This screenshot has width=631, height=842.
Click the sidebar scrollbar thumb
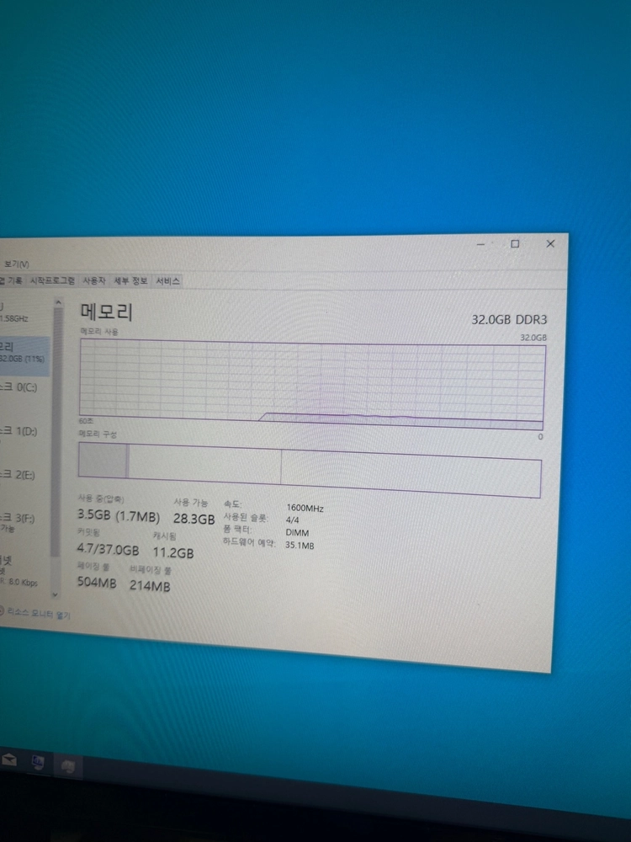point(56,432)
